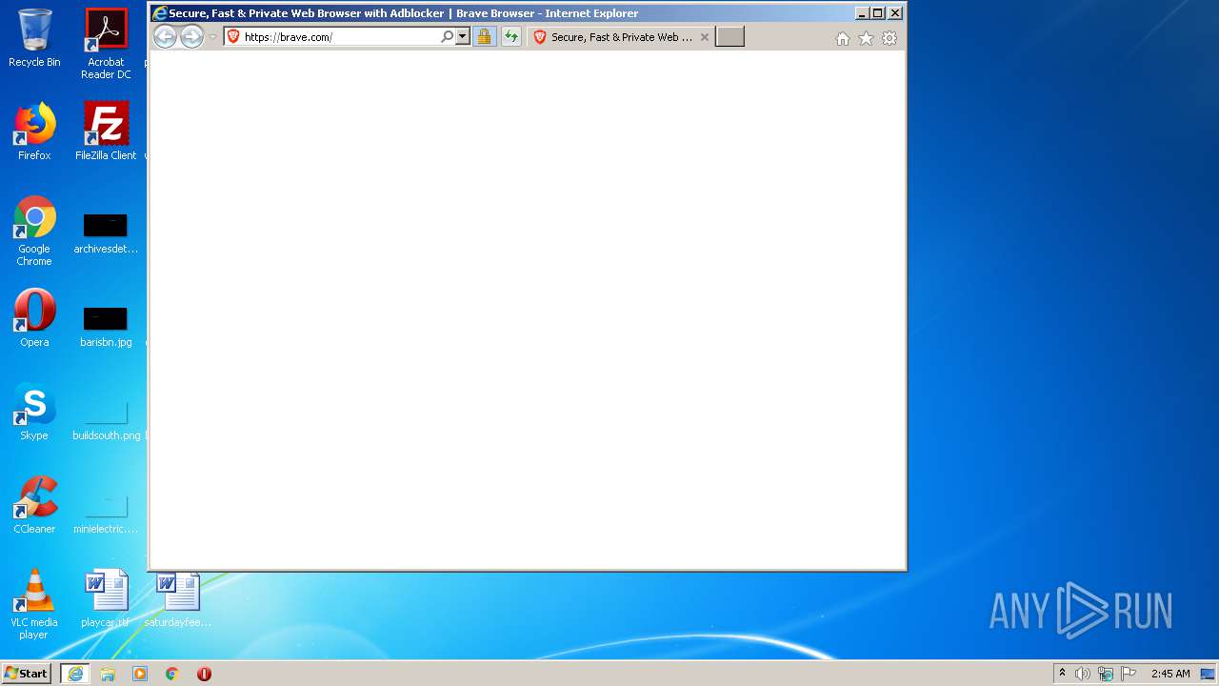Click the Internet Explorer title bar icon
Viewport: 1219px width, 686px height.
[159, 13]
